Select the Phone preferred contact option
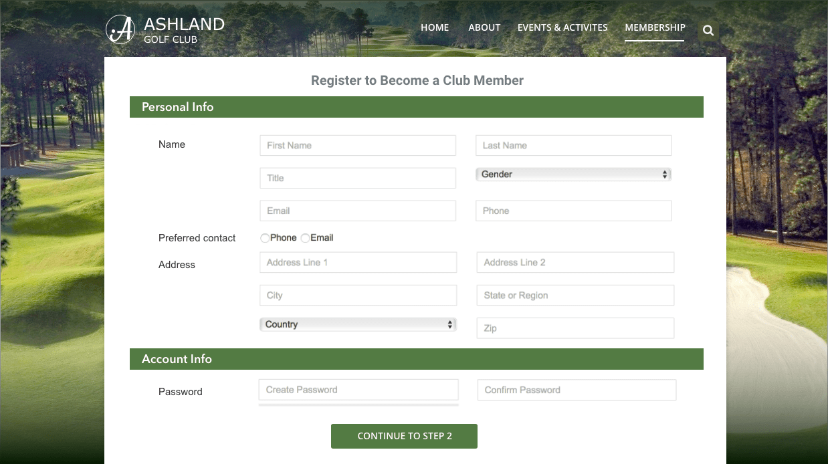The width and height of the screenshot is (828, 464). (x=265, y=237)
